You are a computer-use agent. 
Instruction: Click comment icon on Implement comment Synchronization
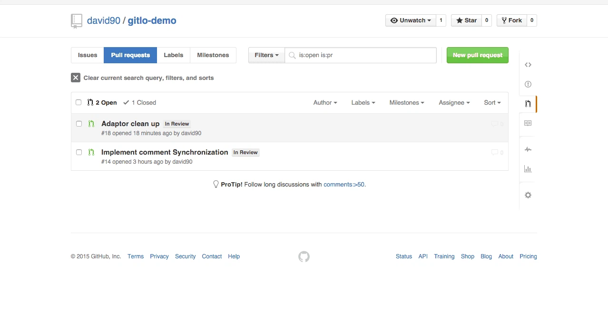pyautogui.click(x=494, y=152)
